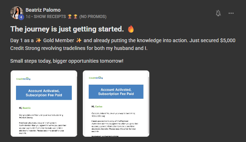
Task: Click sparkles emoji after Gold Member
Action: pos(79,40)
